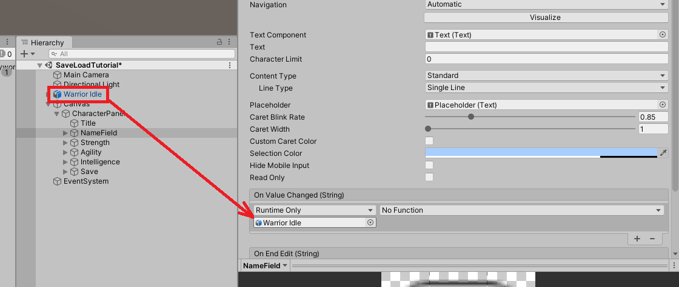Open object picker for Text Component field
Image resolution: width=679 pixels, height=287 pixels.
[662, 35]
